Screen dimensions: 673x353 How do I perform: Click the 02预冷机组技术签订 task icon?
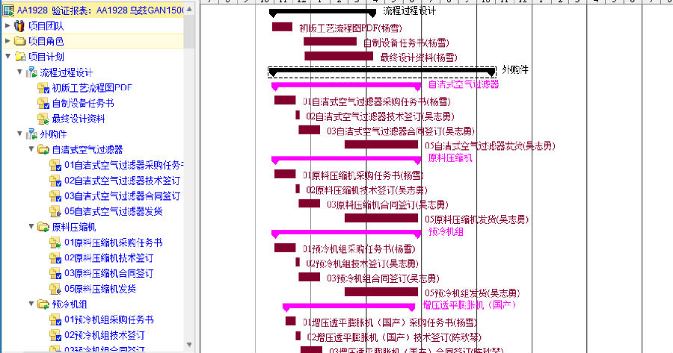[55, 335]
